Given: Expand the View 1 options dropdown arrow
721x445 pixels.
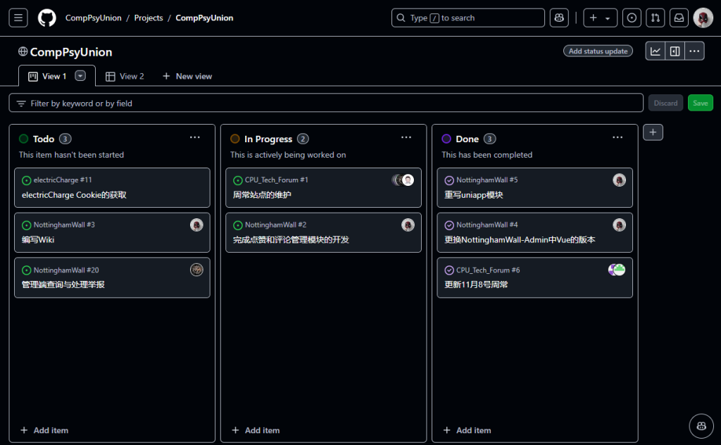Looking at the screenshot, I should (x=80, y=76).
